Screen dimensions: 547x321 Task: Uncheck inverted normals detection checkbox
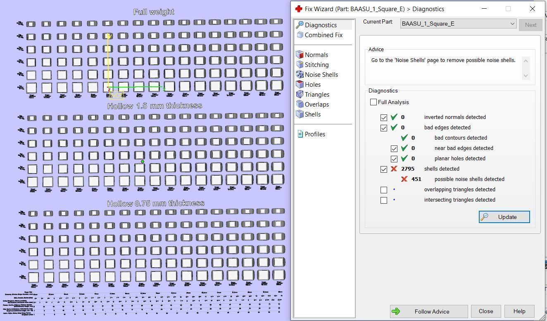(384, 117)
